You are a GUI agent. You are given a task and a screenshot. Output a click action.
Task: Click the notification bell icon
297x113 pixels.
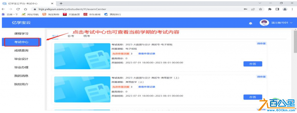pyautogui.click(x=251, y=23)
